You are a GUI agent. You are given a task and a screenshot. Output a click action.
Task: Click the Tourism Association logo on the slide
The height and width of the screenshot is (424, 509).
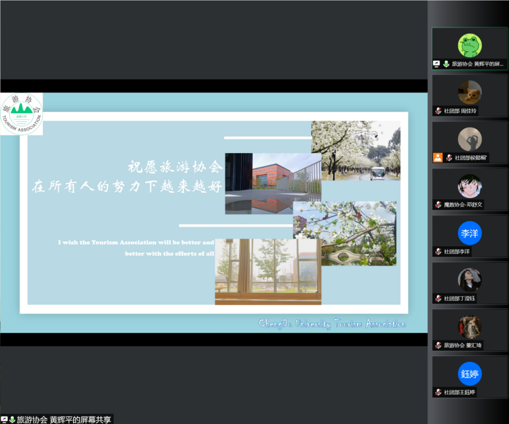(22, 114)
